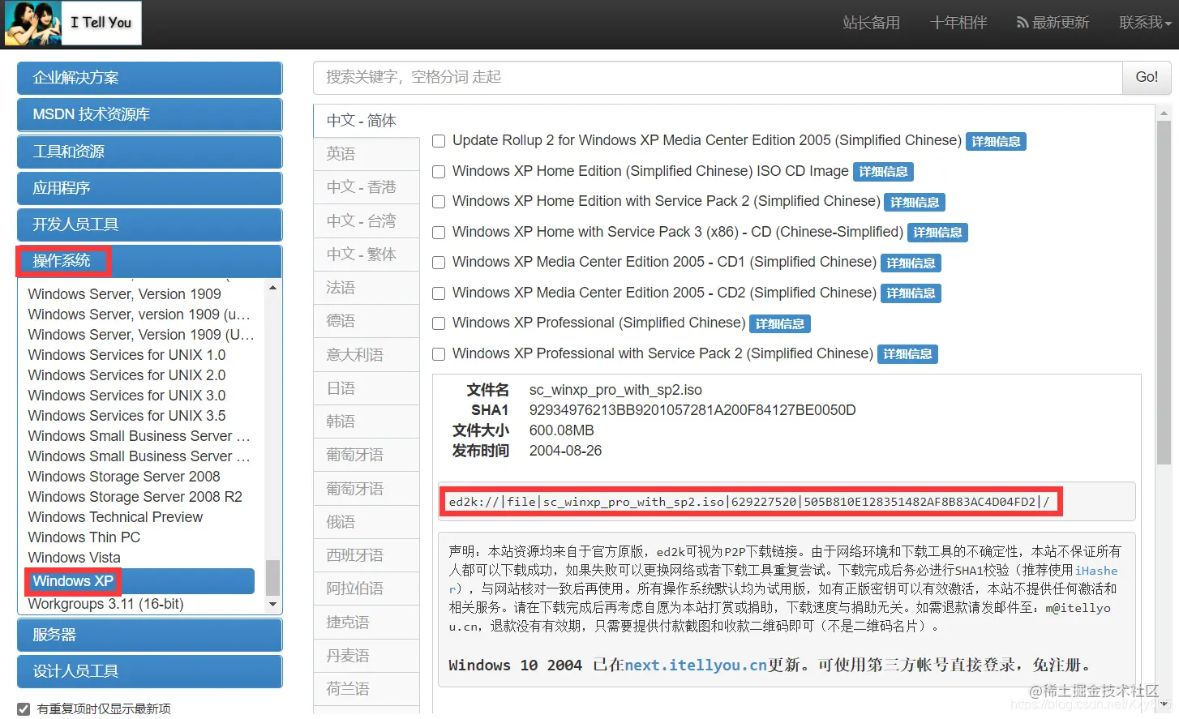Screen dimensions: 1179x719
Task: Expand the 工具和资源 category panel
Action: (149, 152)
